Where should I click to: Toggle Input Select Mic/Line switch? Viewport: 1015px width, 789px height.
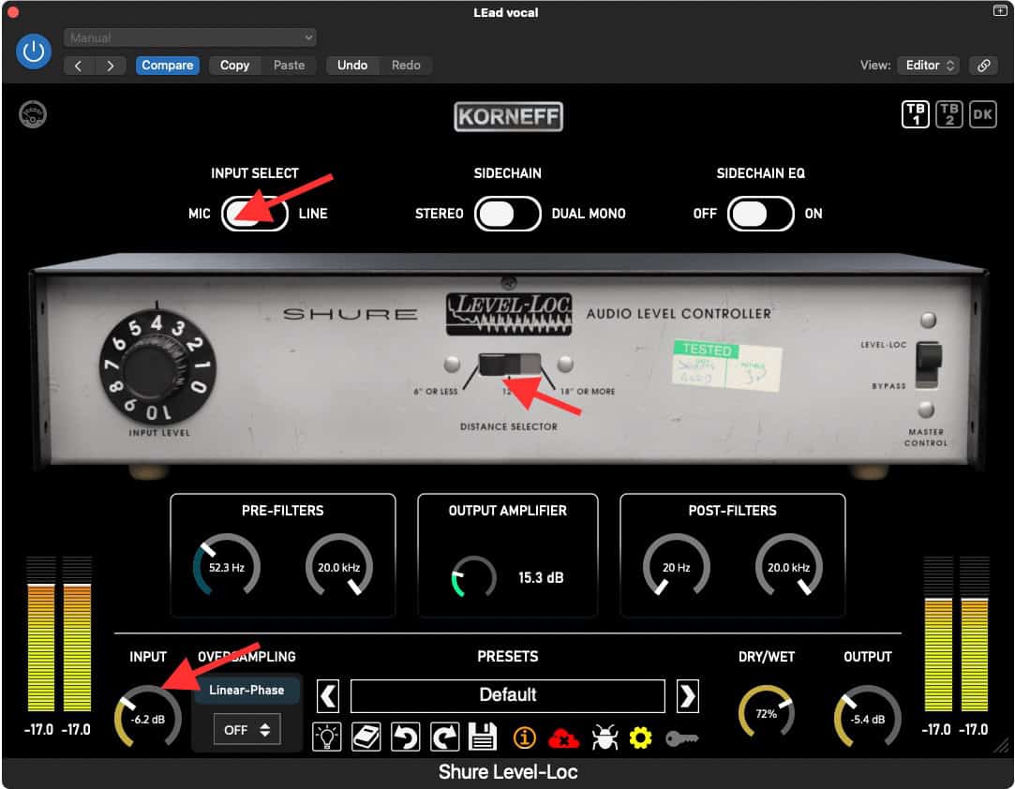(255, 214)
